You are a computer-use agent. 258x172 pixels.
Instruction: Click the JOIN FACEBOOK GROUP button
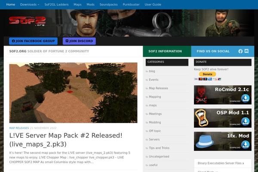pos(33,41)
